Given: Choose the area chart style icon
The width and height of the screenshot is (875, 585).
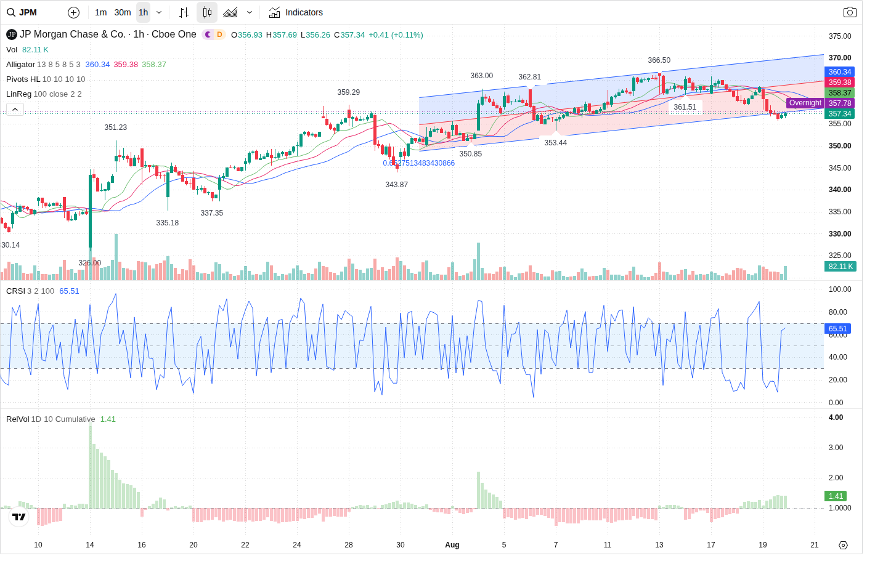Looking at the screenshot, I should 230,12.
